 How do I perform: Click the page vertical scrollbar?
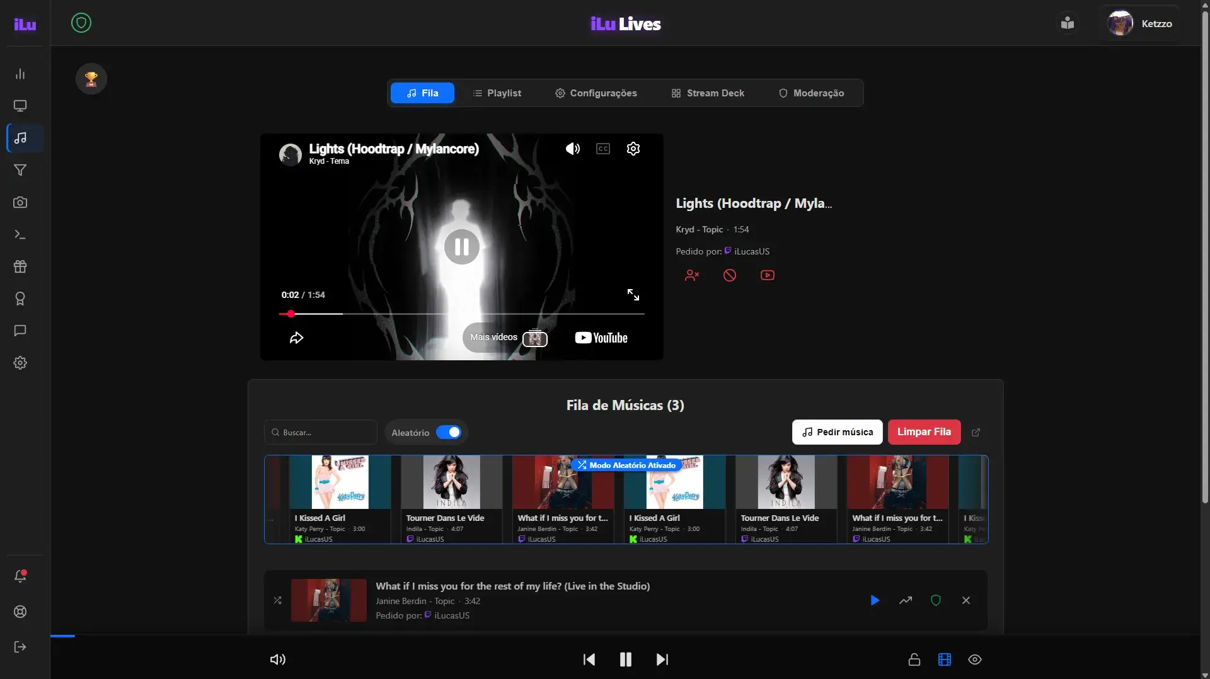click(1205, 258)
